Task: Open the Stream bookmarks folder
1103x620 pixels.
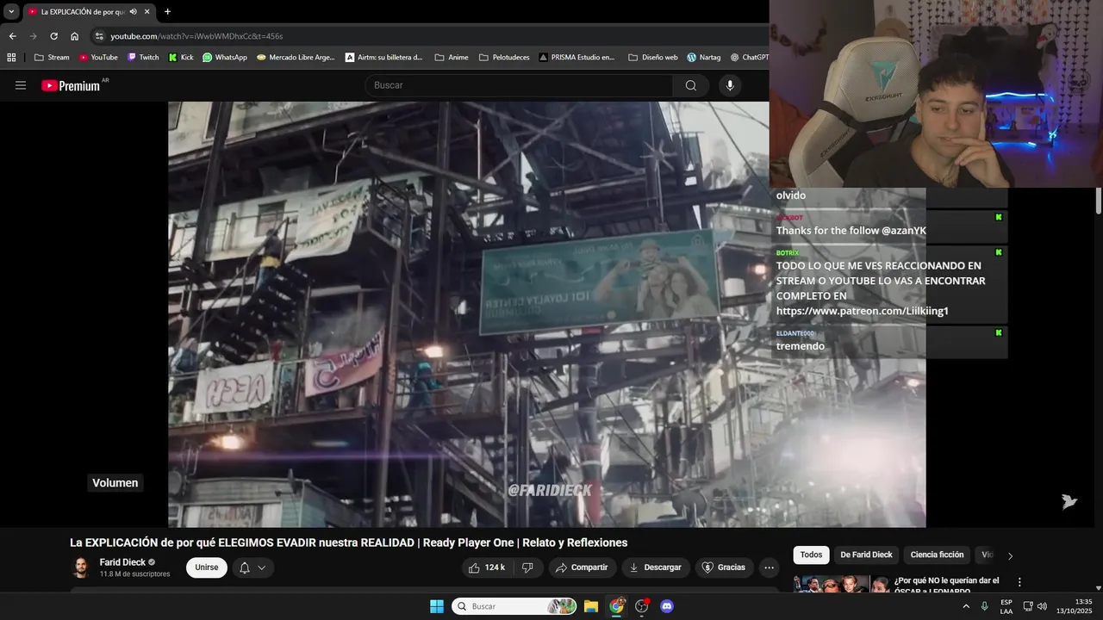Action: click(x=52, y=58)
